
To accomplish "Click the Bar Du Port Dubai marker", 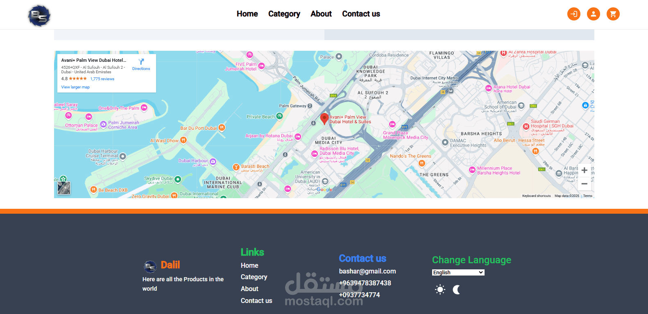I will [222, 128].
